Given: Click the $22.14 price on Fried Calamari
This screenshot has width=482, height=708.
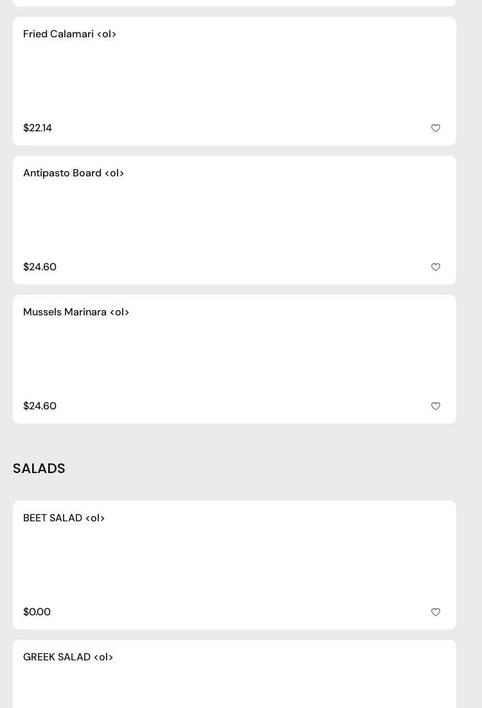Looking at the screenshot, I should 37,128.
